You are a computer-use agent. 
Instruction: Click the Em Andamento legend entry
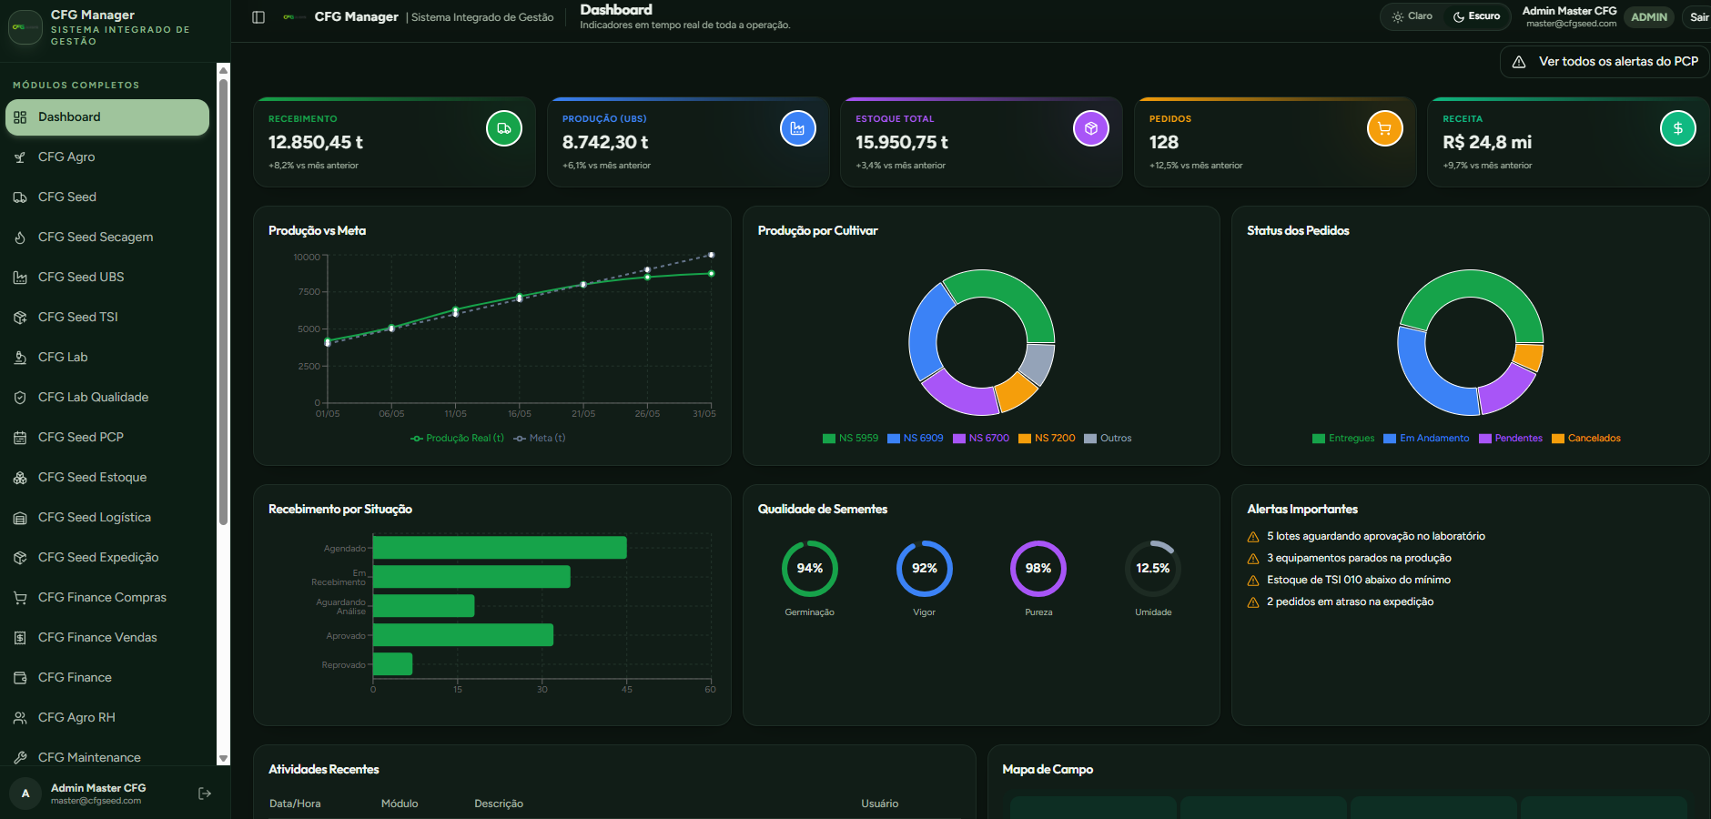pyautogui.click(x=1426, y=439)
